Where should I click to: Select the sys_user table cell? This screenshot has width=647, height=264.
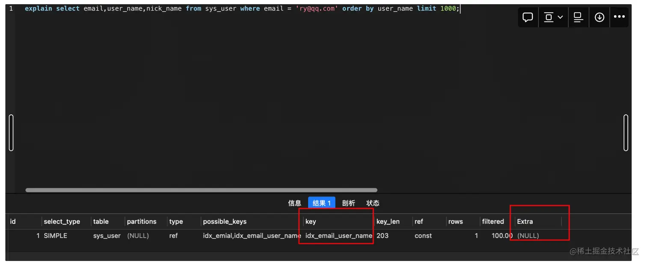pos(107,235)
